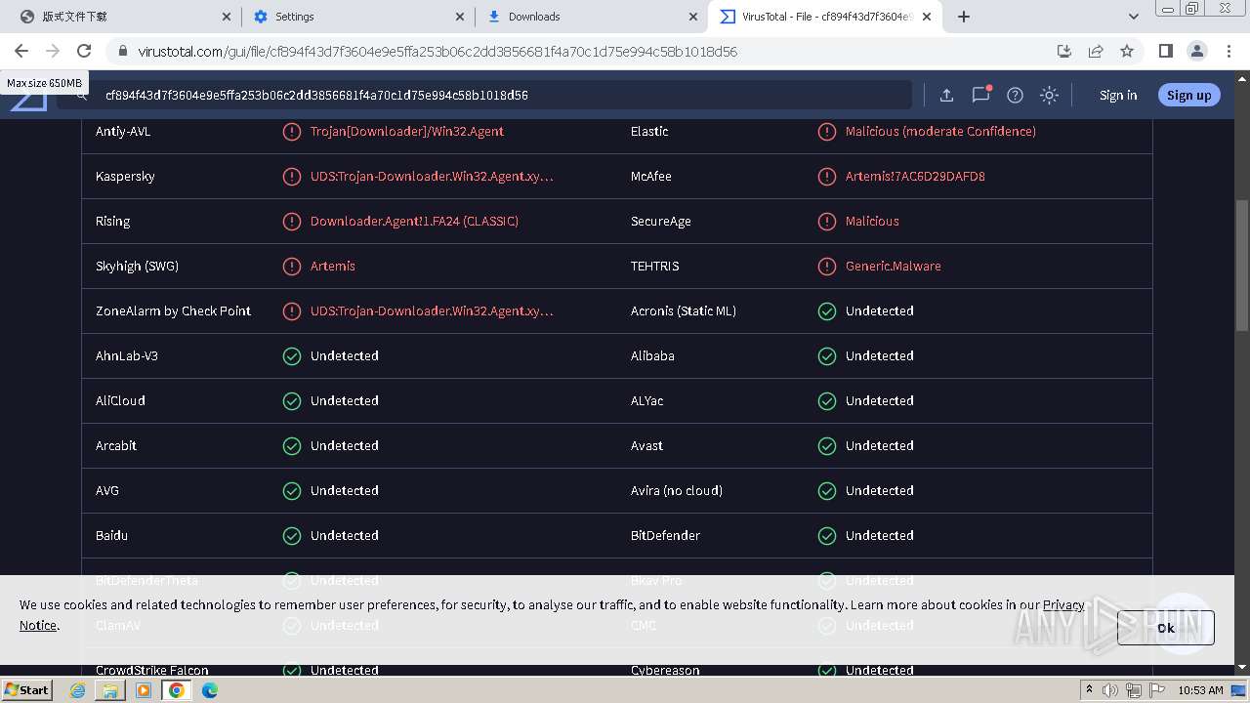
Task: Accept cookies with the Ok button
Action: pos(1166,628)
